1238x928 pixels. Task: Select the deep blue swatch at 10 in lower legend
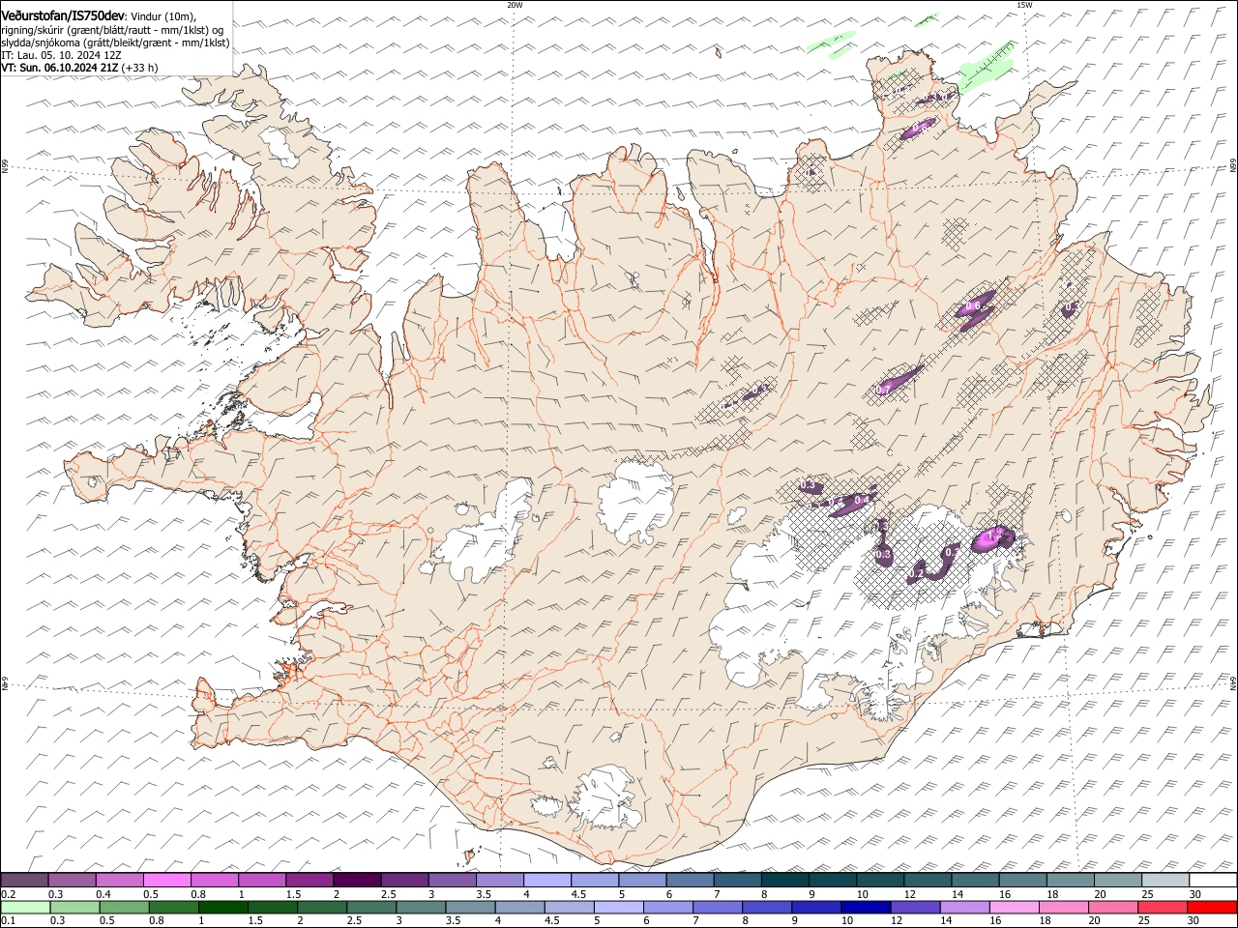pyautogui.click(x=865, y=908)
